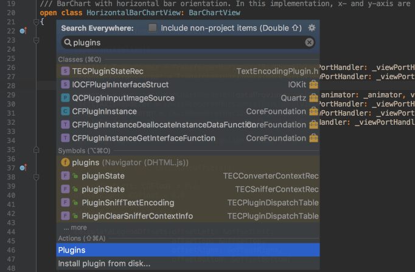Select pluginState in TECConverterContextRec
Viewport: 415px width, 272px height.
pos(188,176)
